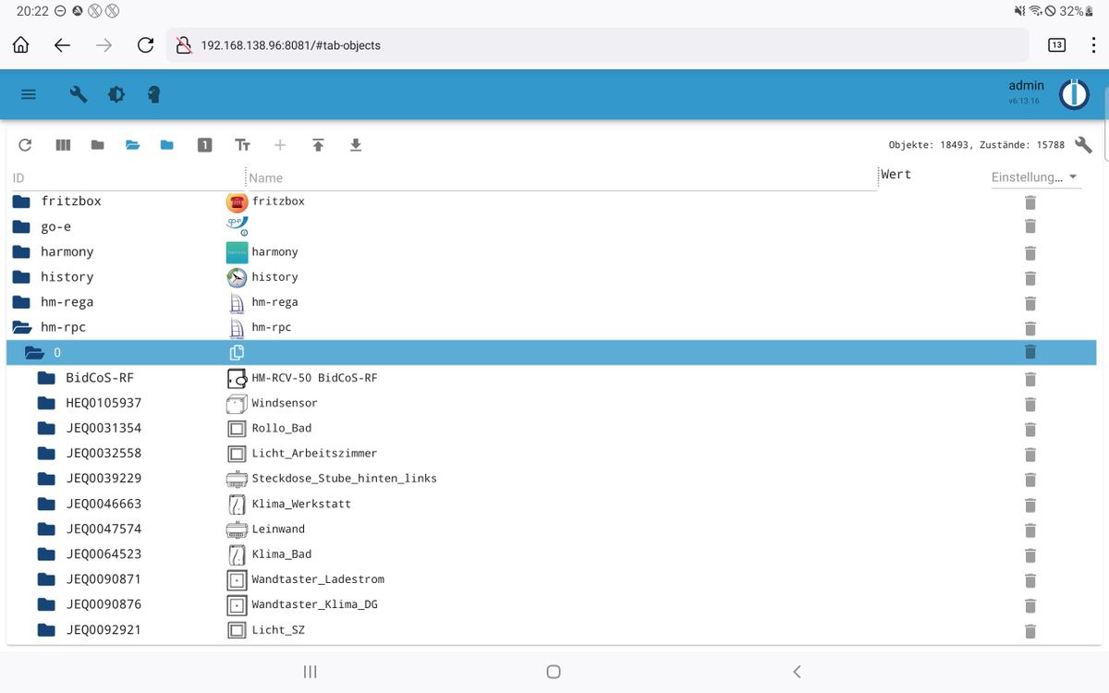This screenshot has height=693, width=1109.
Task: Delete the hm-rega object entry
Action: coord(1030,303)
